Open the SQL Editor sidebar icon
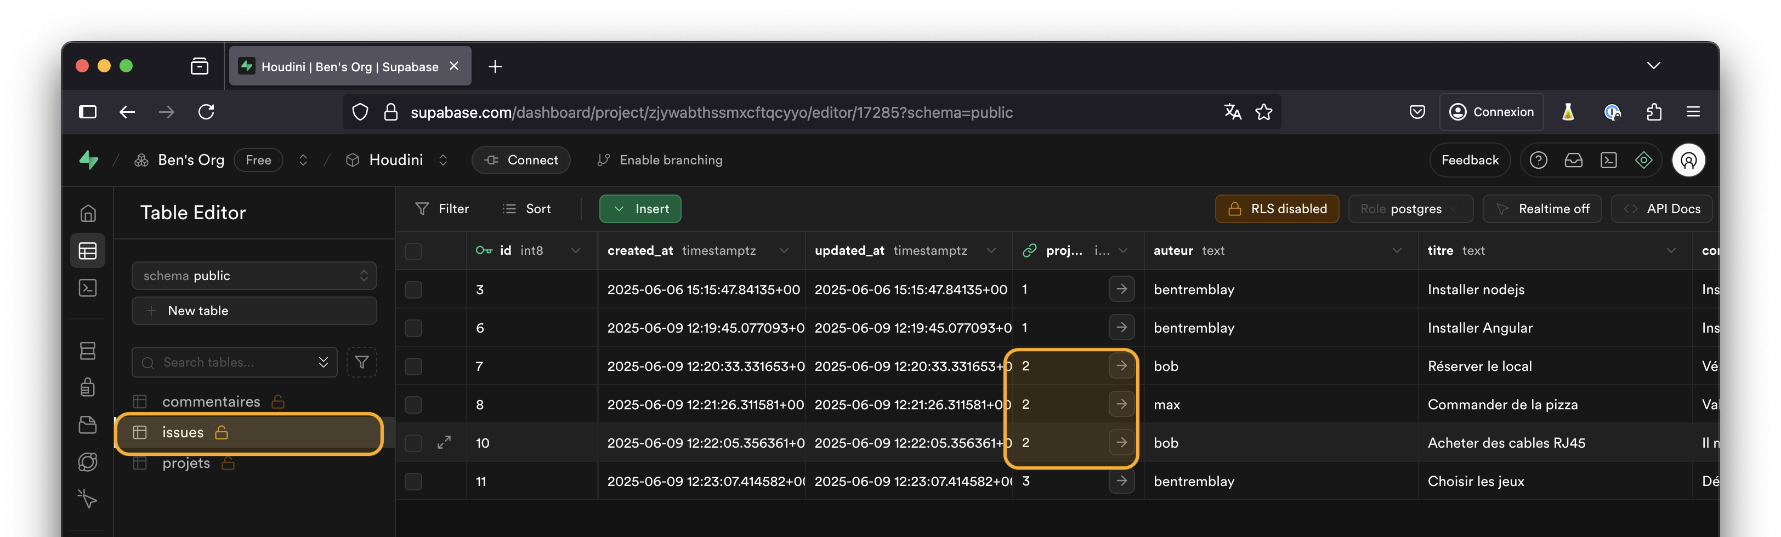Viewport: 1781px width, 537px height. point(88,288)
